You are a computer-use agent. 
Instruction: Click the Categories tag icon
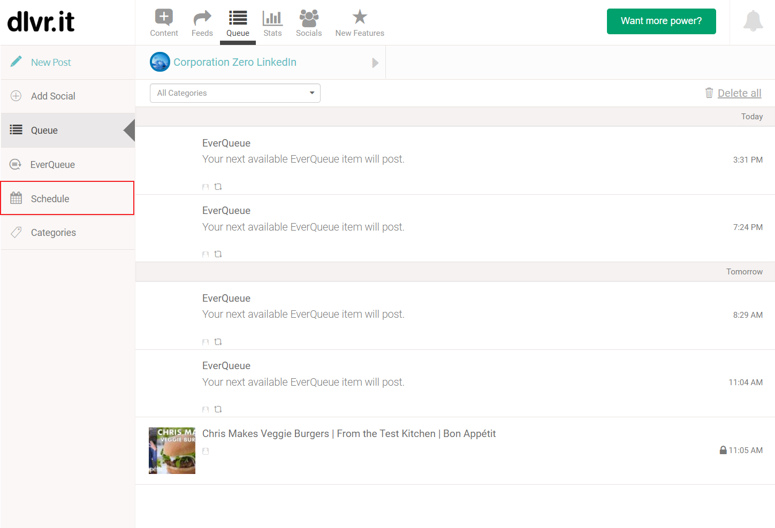pos(16,232)
